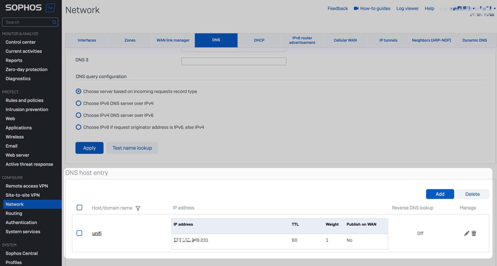The height and width of the screenshot is (266, 497).
Task: Open the Log viewer link
Action: coord(408,8)
